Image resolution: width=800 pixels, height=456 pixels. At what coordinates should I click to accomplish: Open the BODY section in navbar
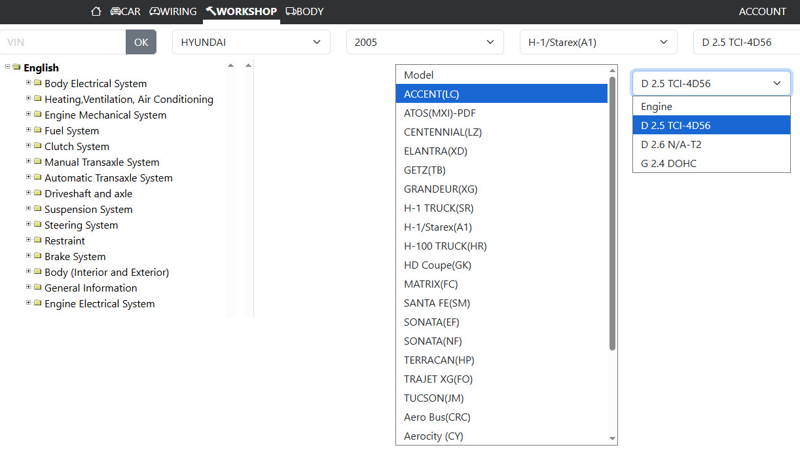point(304,11)
